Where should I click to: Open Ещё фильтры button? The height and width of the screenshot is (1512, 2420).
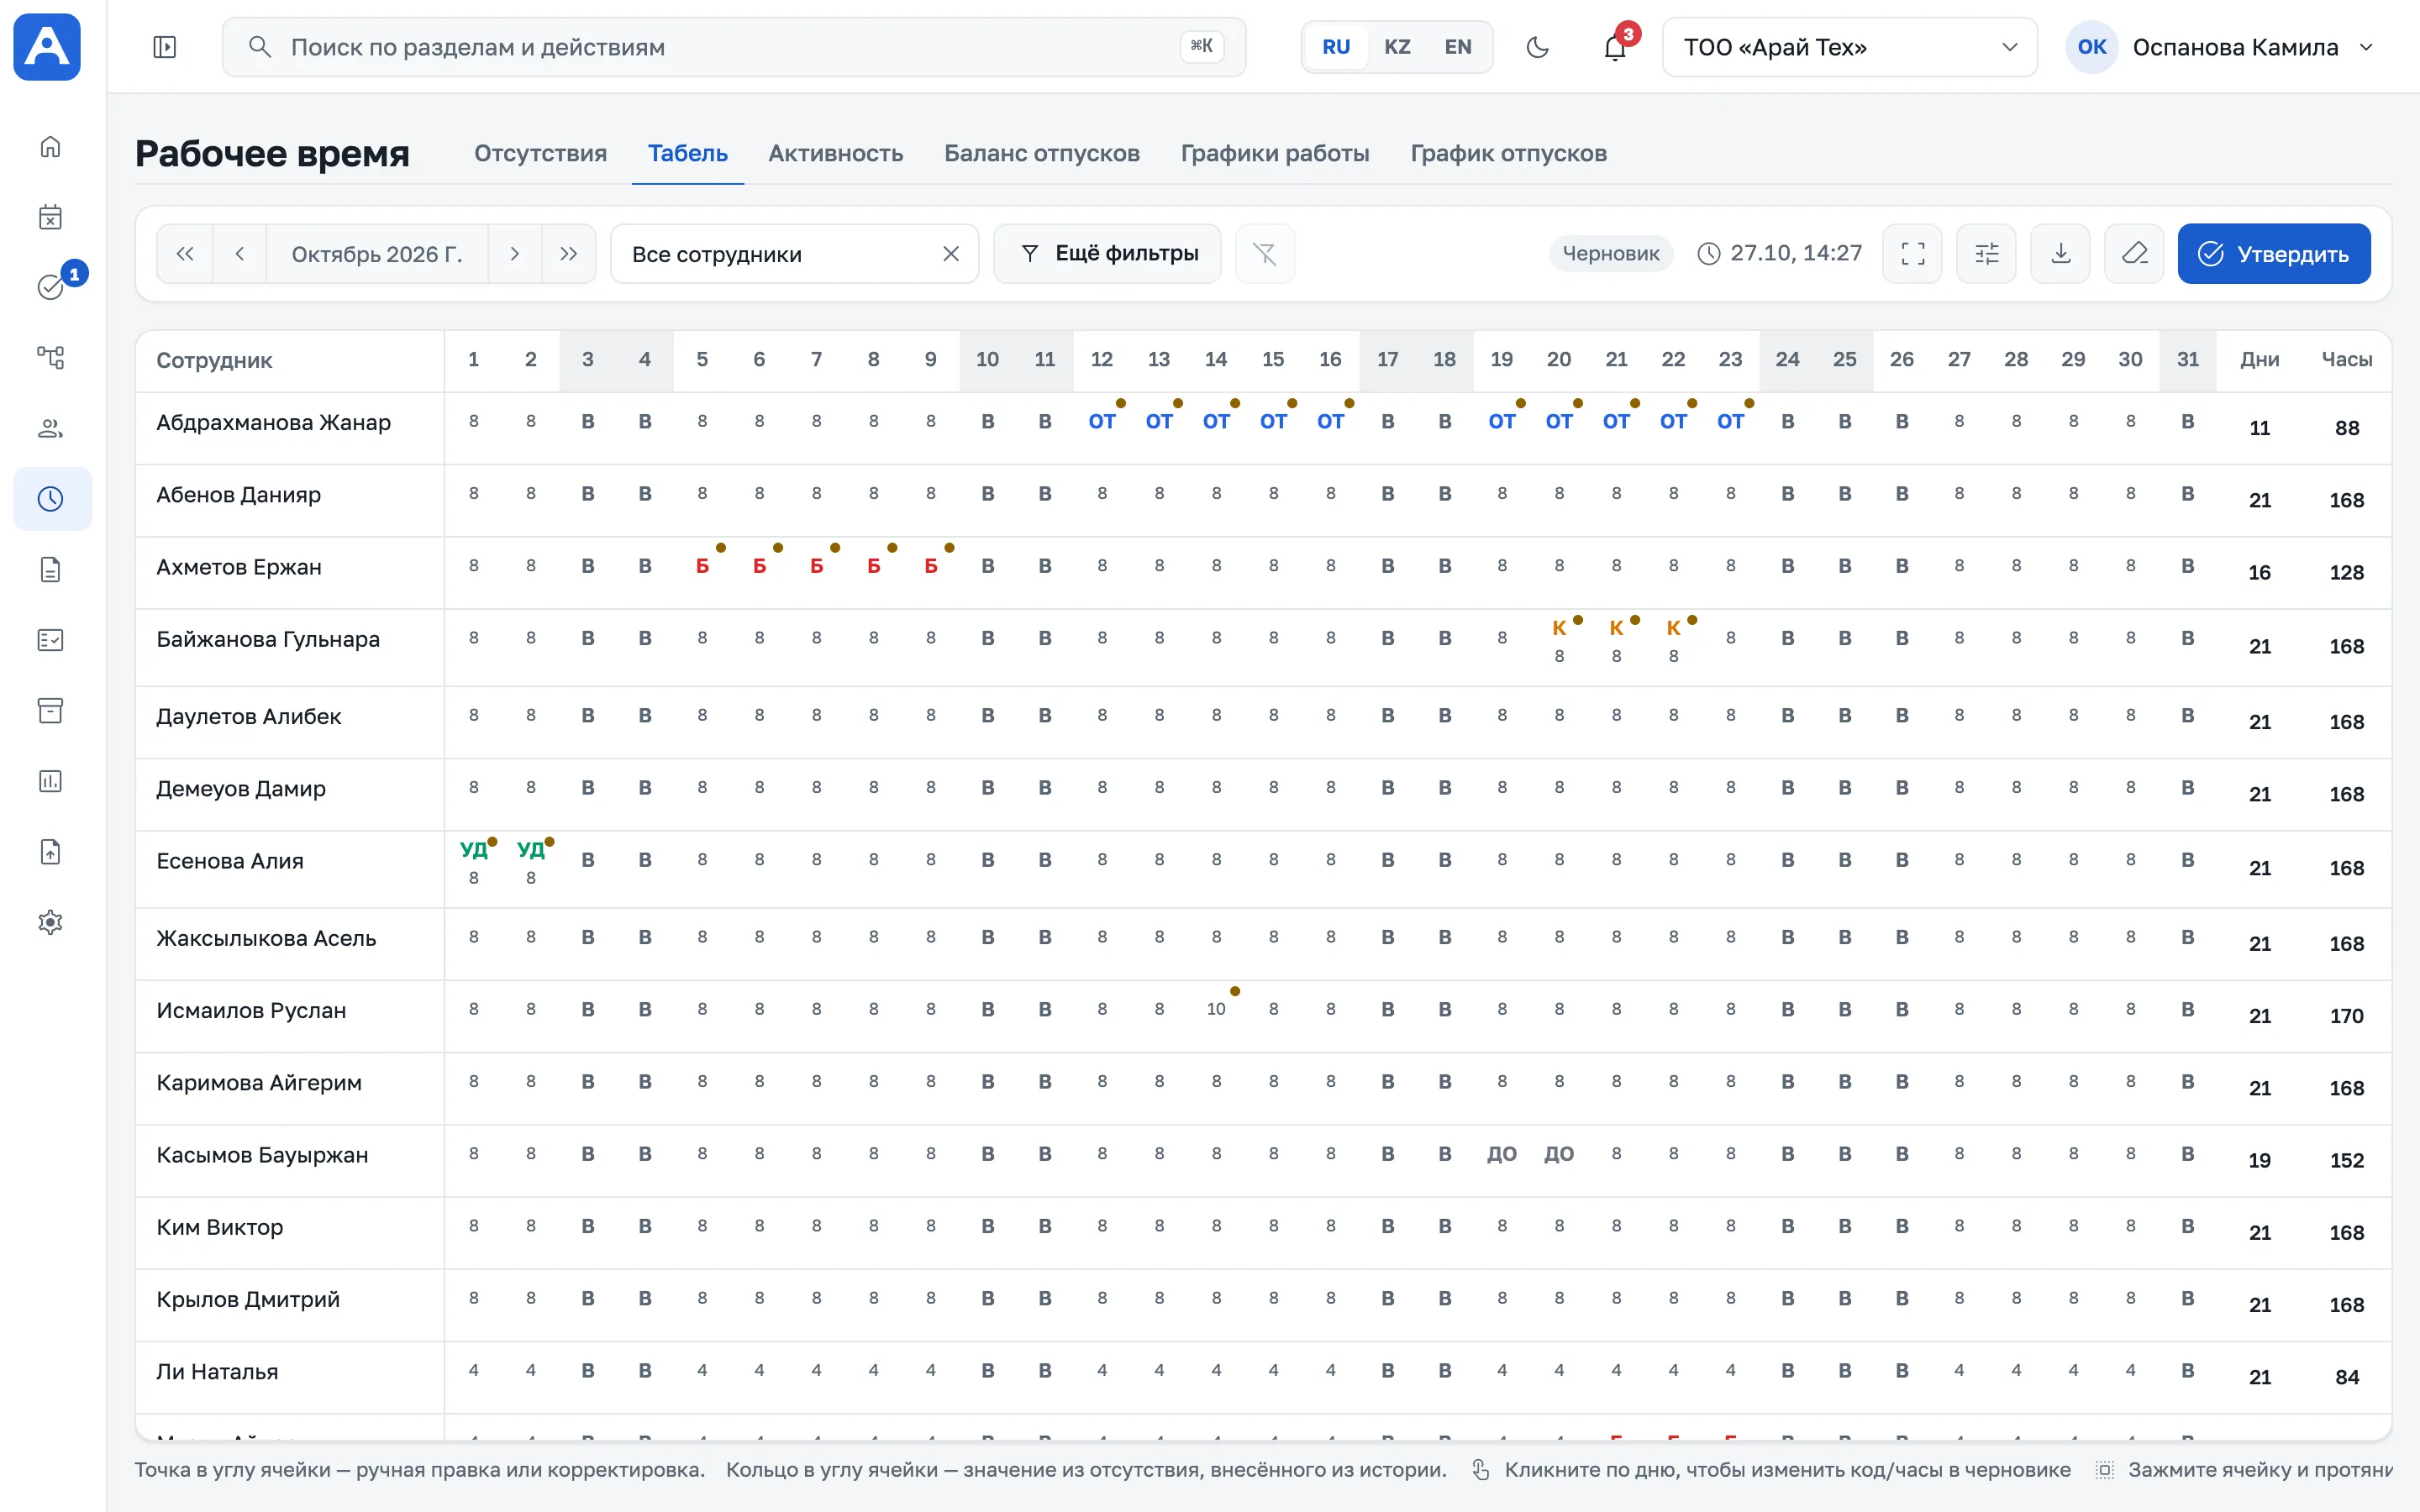click(x=1107, y=254)
